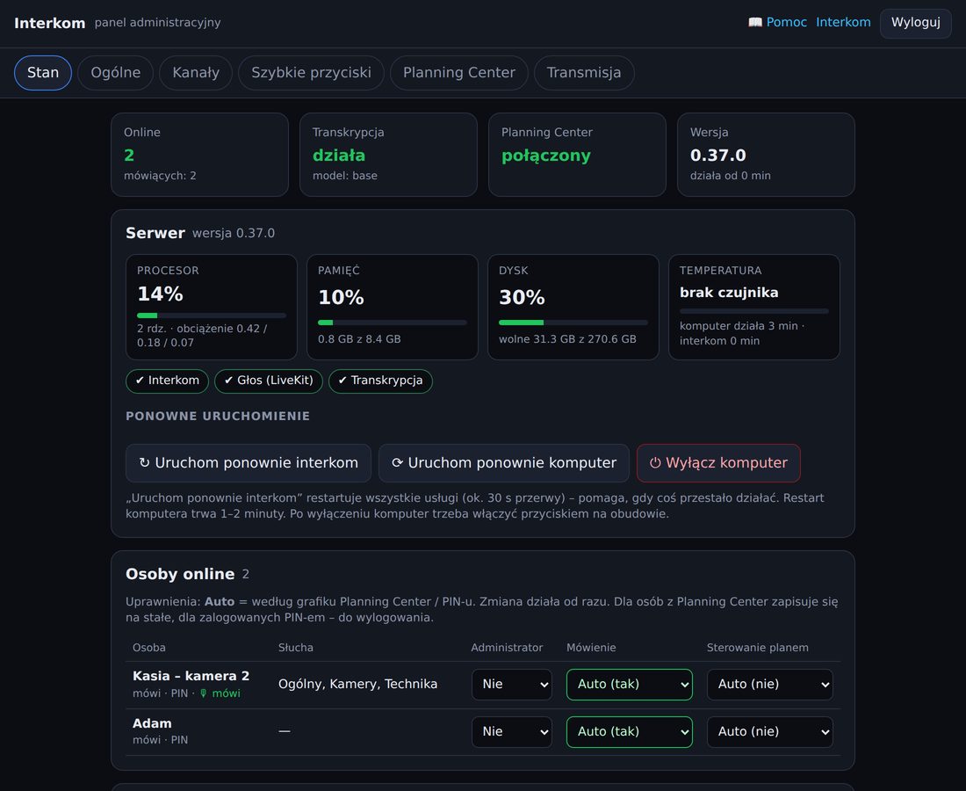Click the check mark on the Głos (LiveKit) chip
The width and height of the screenshot is (966, 791).
pyautogui.click(x=228, y=381)
